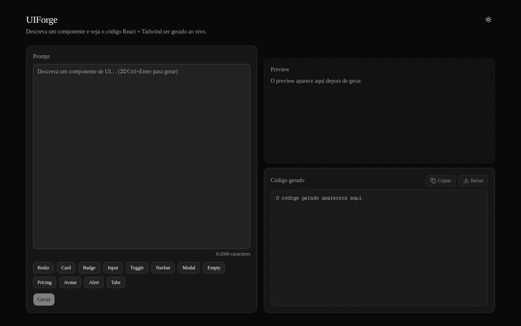Select the Avatar preset chip

(70, 282)
